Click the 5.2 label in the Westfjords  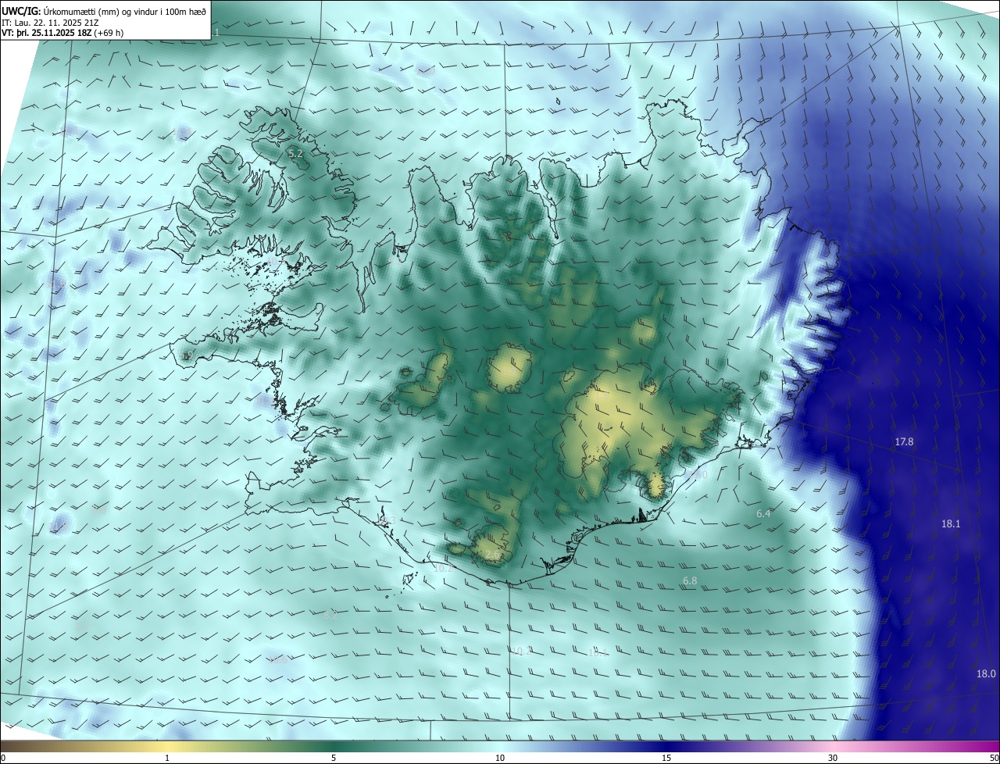[x=295, y=155]
